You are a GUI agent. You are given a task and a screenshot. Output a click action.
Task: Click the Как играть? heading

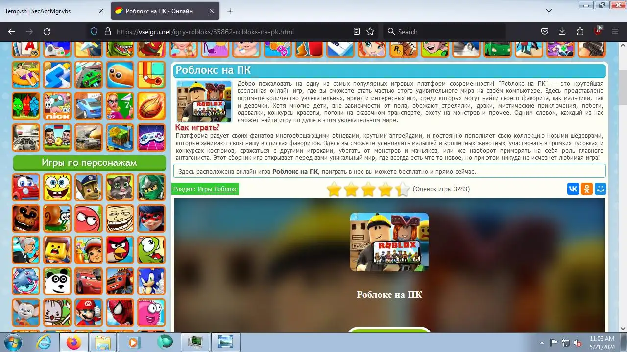[x=197, y=128]
